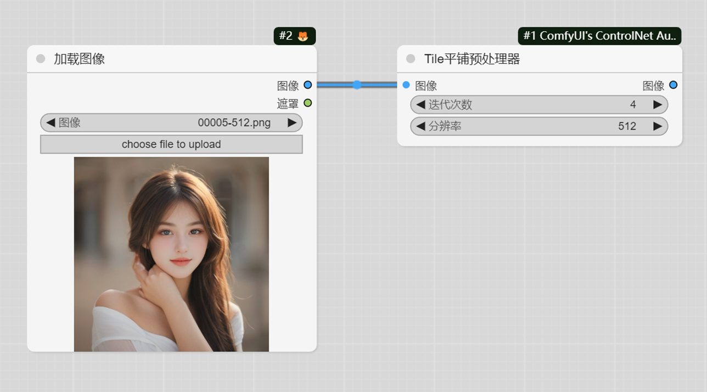This screenshot has height=392, width=707.
Task: Click the blue 图像 output socket on 加载图像 node
Action: click(x=307, y=85)
